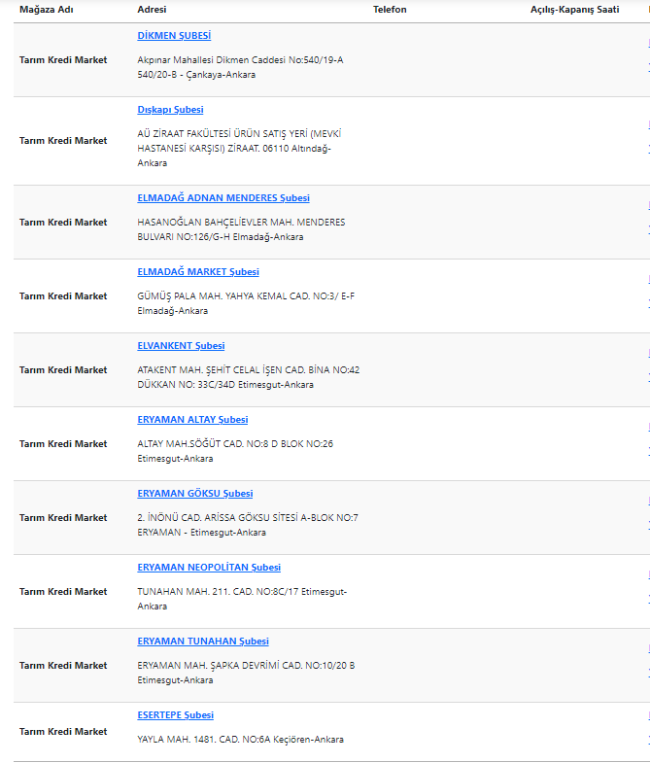Click Tarım Kredi Market in DİKMEN row
The height and width of the screenshot is (763, 650).
(x=63, y=60)
